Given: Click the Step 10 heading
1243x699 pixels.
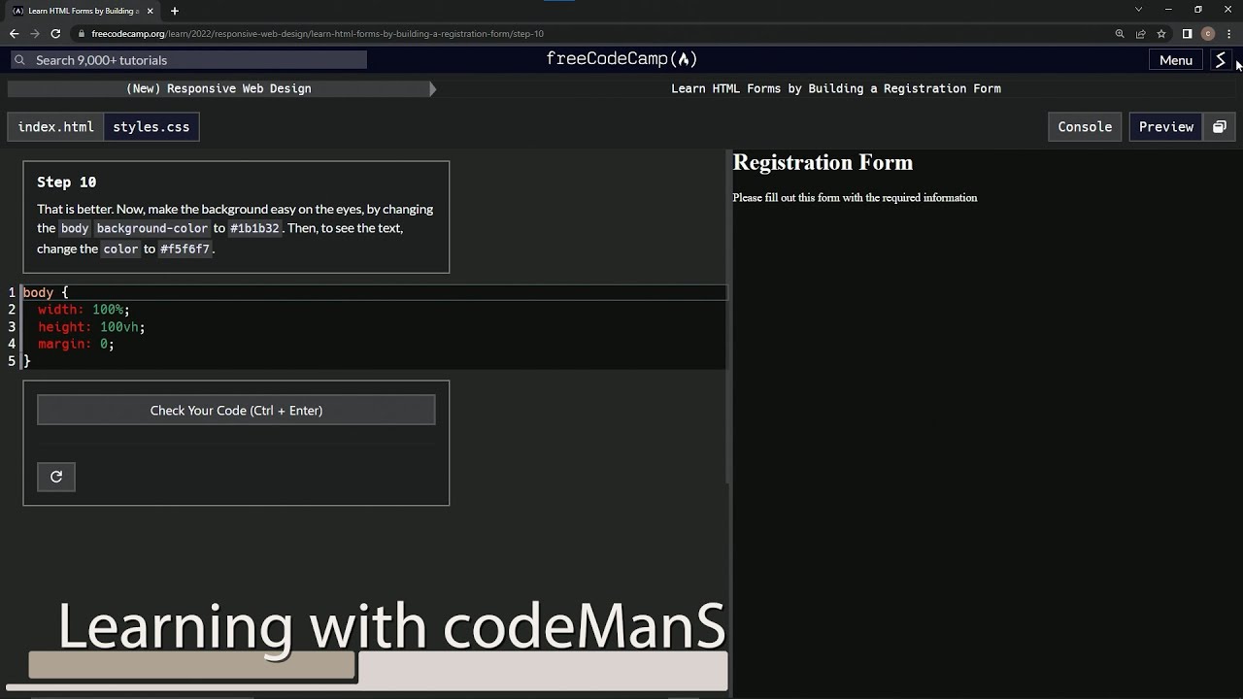Looking at the screenshot, I should 66,182.
